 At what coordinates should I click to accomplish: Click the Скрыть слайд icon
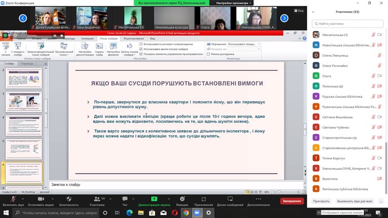pos(99,46)
